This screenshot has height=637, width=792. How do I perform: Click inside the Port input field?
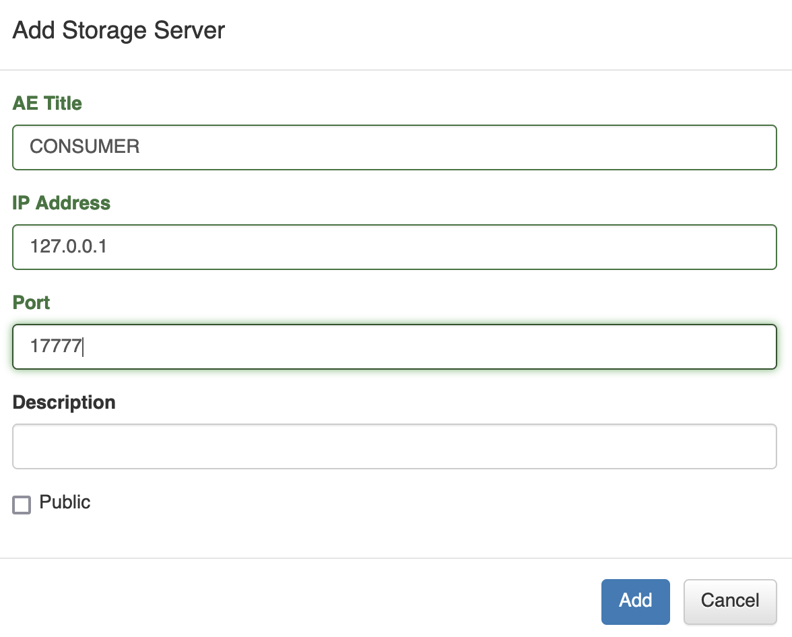395,347
